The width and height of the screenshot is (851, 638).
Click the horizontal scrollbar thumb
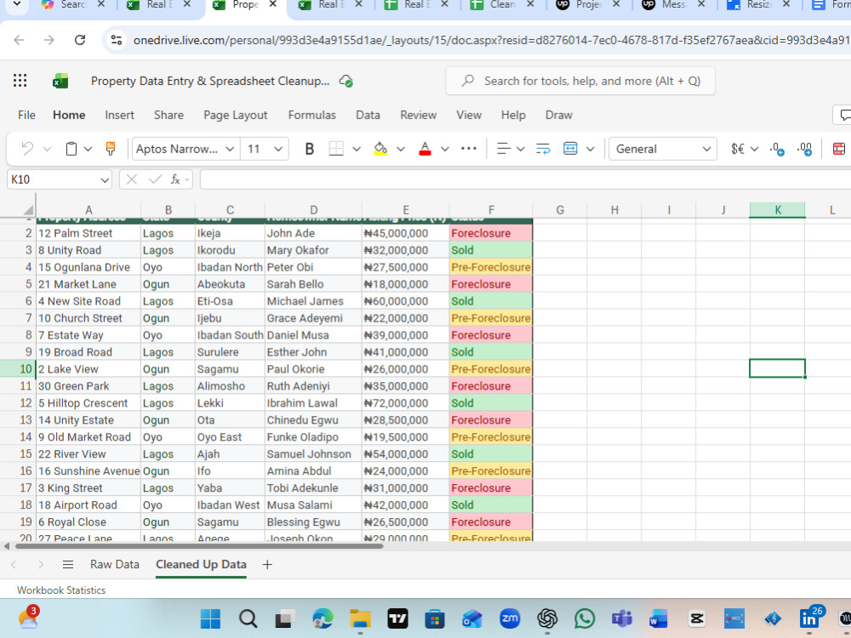pos(198,546)
